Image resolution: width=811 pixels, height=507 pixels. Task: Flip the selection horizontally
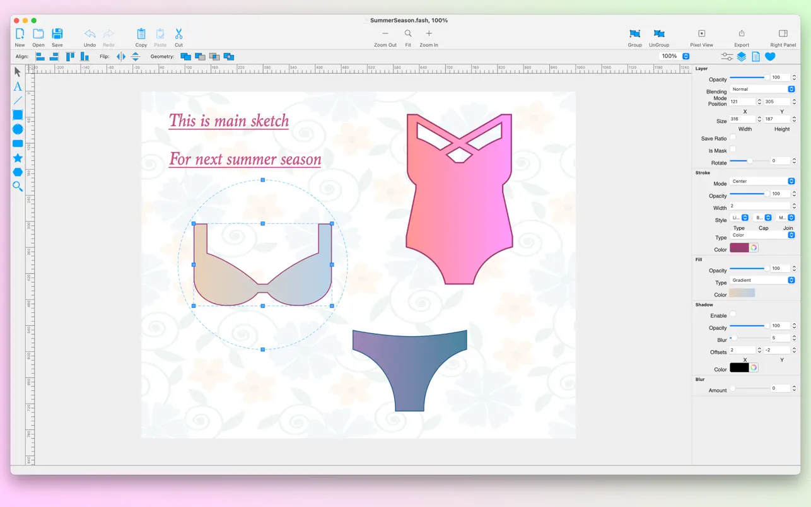(121, 57)
